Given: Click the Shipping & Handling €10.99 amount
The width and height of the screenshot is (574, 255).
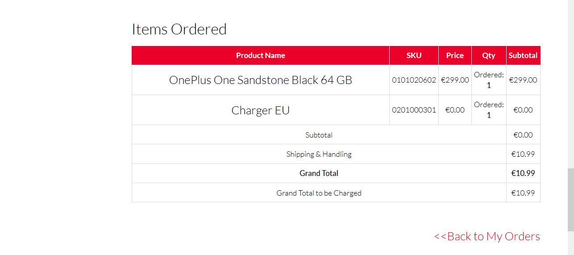Looking at the screenshot, I should pyautogui.click(x=523, y=154).
